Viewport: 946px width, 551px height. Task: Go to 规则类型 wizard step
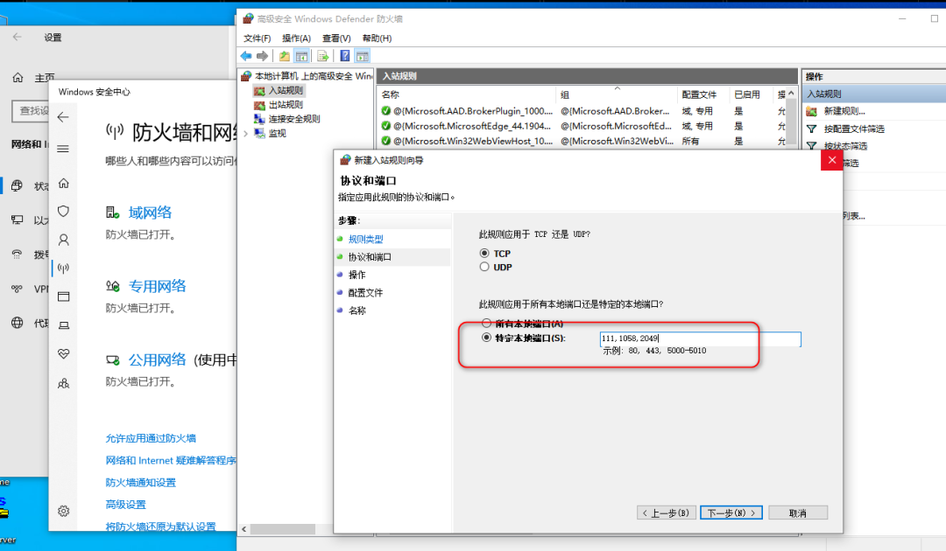[365, 239]
